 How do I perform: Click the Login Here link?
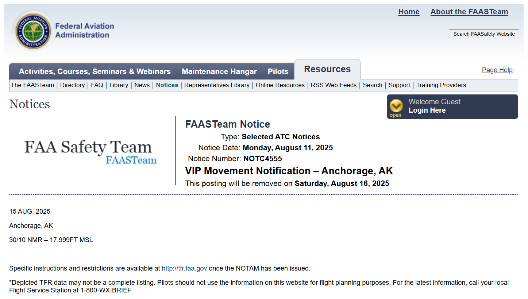[427, 110]
